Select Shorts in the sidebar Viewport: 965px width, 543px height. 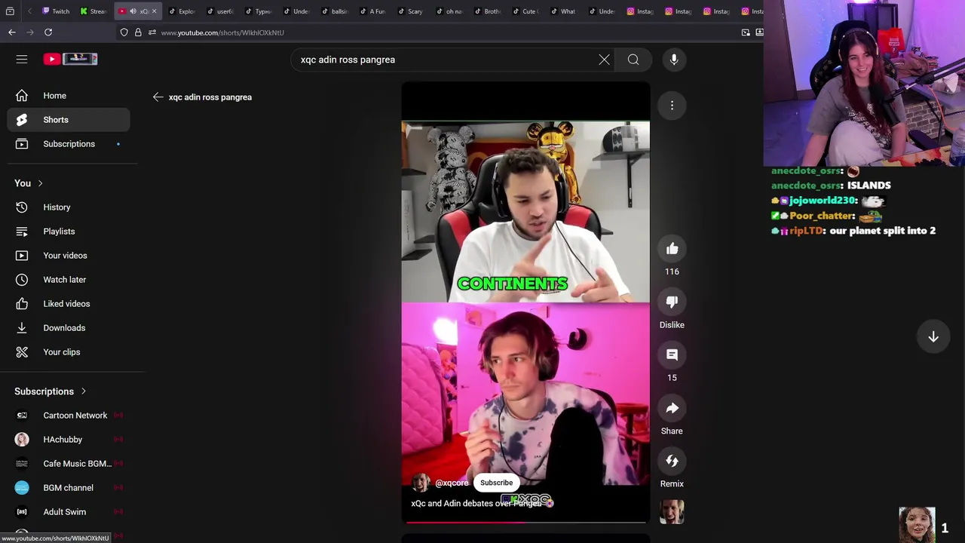[69, 120]
